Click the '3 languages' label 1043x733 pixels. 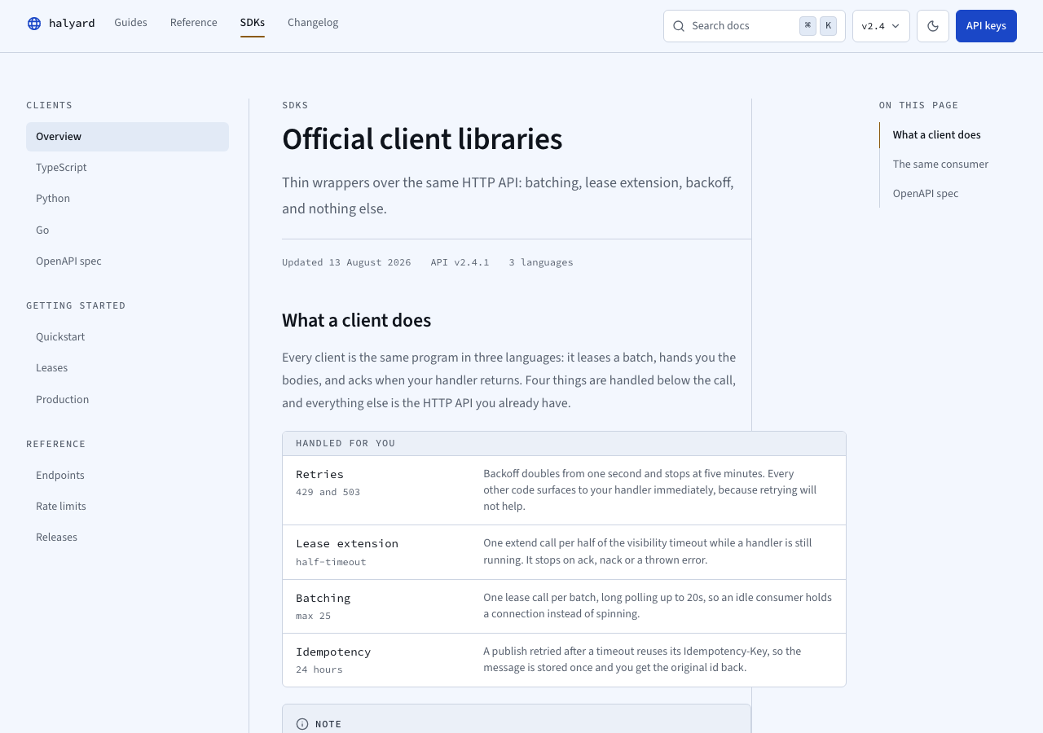point(541,262)
